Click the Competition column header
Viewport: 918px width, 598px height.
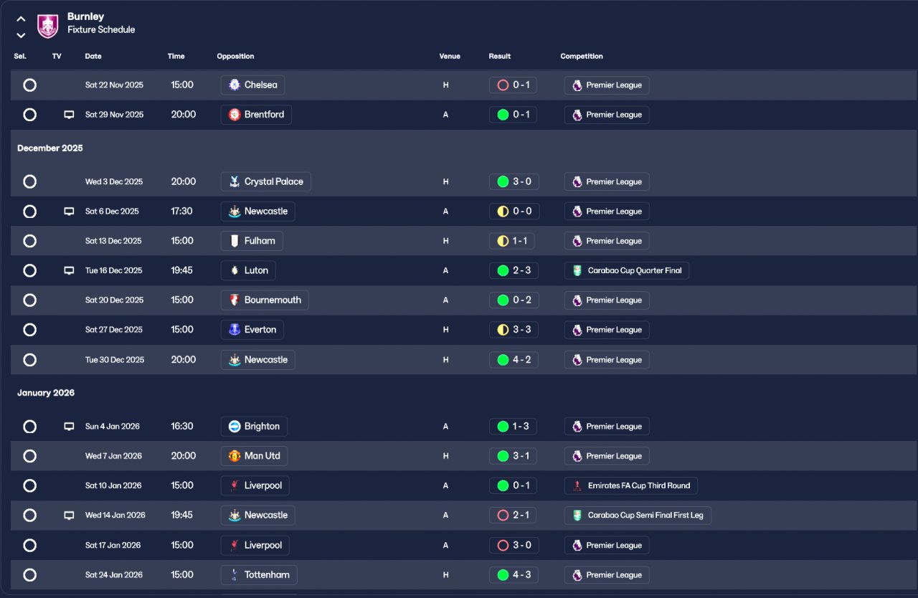(582, 57)
